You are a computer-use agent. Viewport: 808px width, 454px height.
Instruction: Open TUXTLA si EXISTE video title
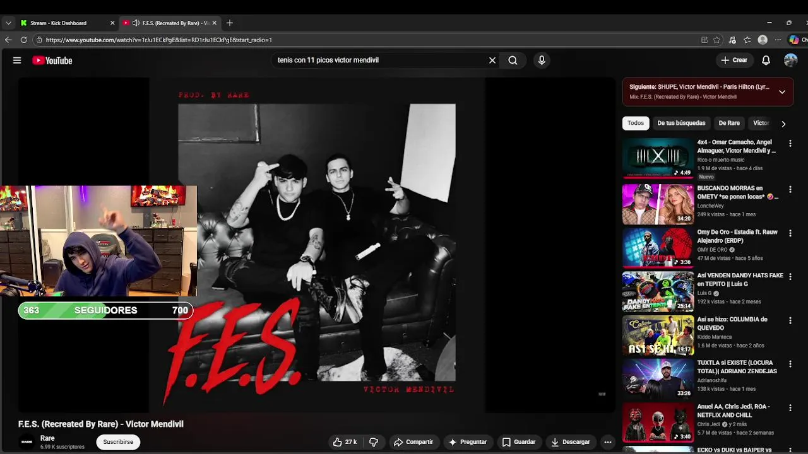click(737, 367)
